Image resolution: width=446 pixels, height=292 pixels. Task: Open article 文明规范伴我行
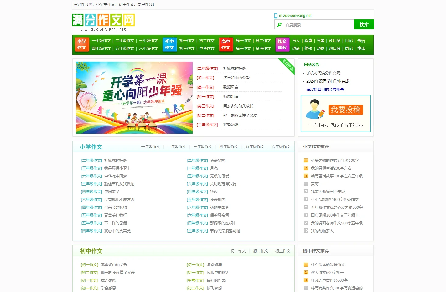(x=223, y=184)
